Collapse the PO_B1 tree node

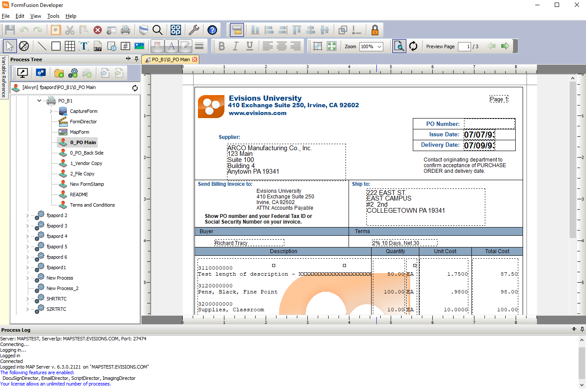pyautogui.click(x=39, y=101)
